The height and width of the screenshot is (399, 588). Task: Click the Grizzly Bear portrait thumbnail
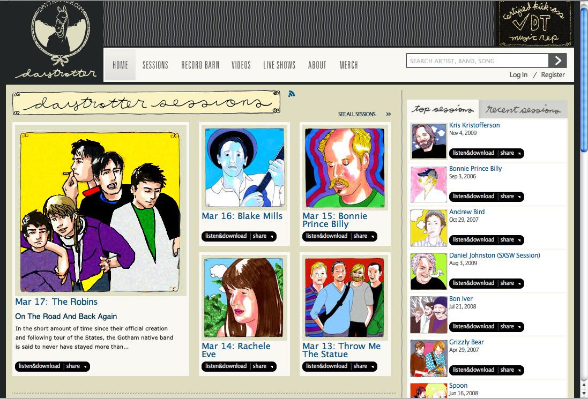pyautogui.click(x=429, y=358)
